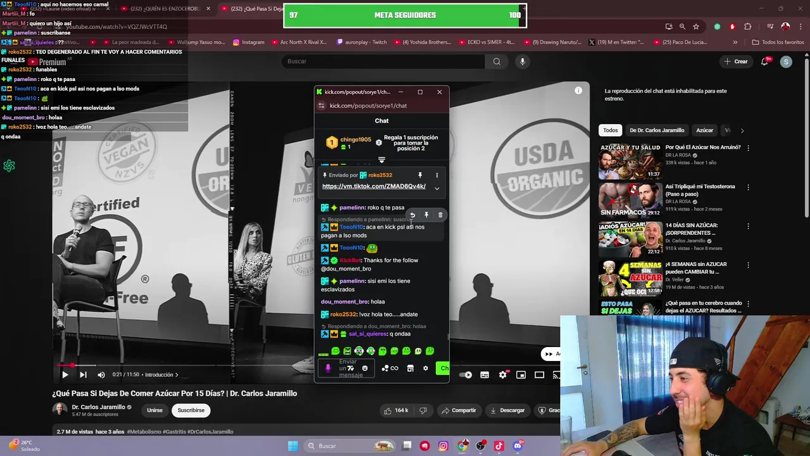Open the Instagram bookmark
810x456 pixels.
click(249, 42)
